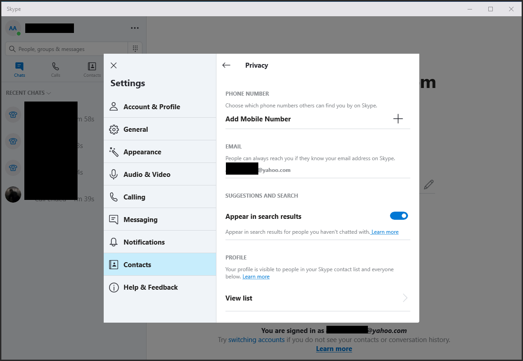Click the contact card icon in Settings list
This screenshot has width=523, height=361.
(114, 264)
